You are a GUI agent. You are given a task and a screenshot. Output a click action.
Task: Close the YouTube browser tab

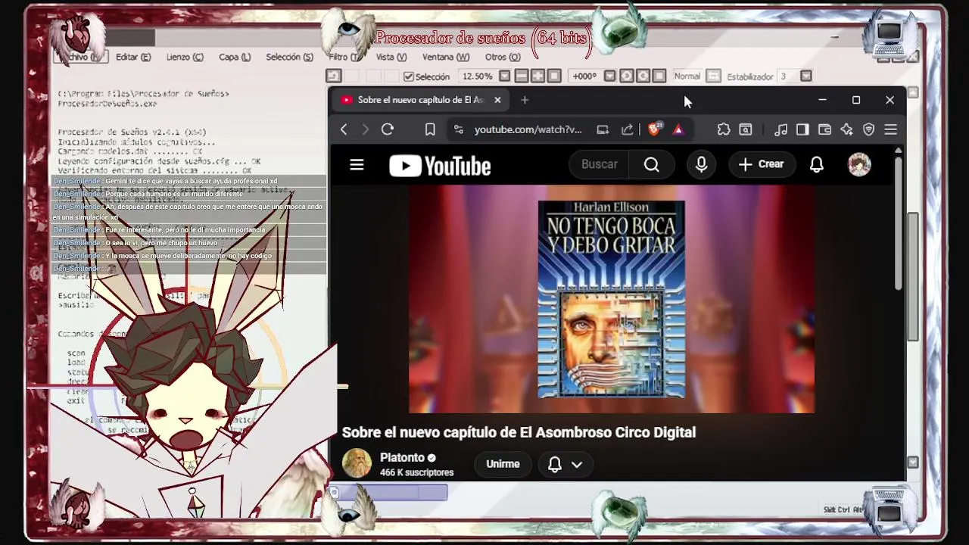pyautogui.click(x=497, y=100)
